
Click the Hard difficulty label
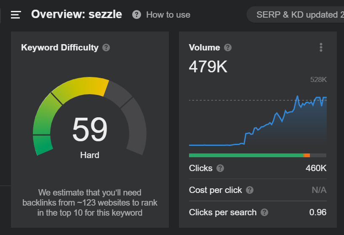[x=90, y=155]
